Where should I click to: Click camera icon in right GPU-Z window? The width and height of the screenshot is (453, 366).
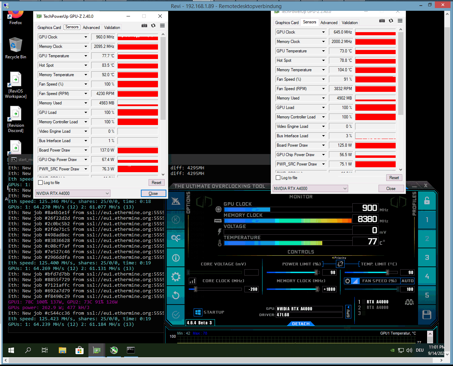click(382, 21)
